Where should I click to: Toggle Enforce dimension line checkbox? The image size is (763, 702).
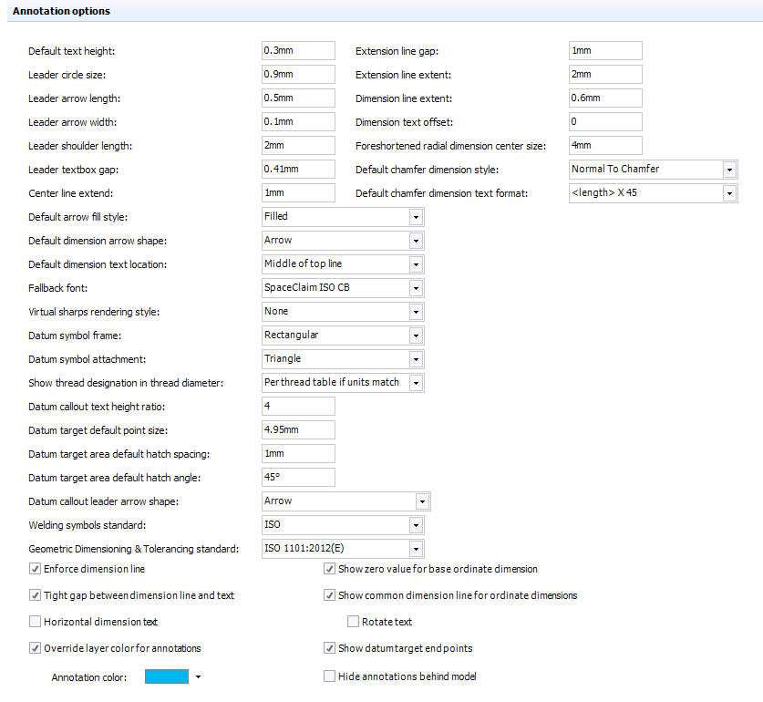pos(36,569)
